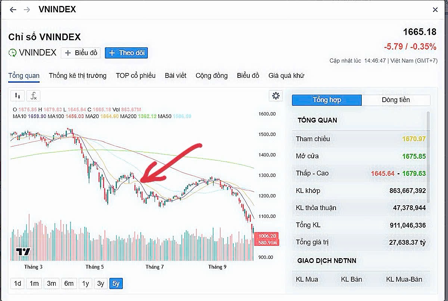Screen dimensions: 448x301
Task: Select the 6m time range
Action: (x=69, y=283)
